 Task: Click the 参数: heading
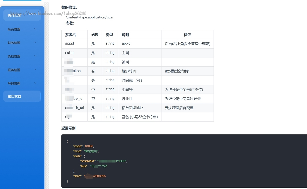70,23
